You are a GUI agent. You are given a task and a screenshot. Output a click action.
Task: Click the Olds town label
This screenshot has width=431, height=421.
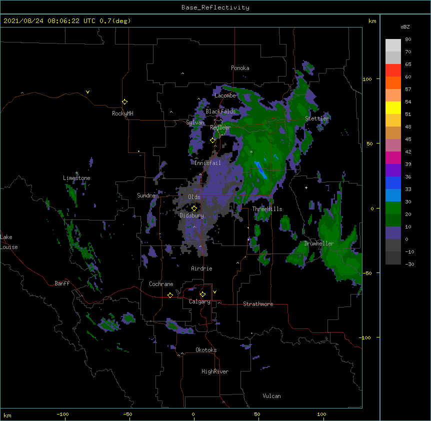[194, 197]
